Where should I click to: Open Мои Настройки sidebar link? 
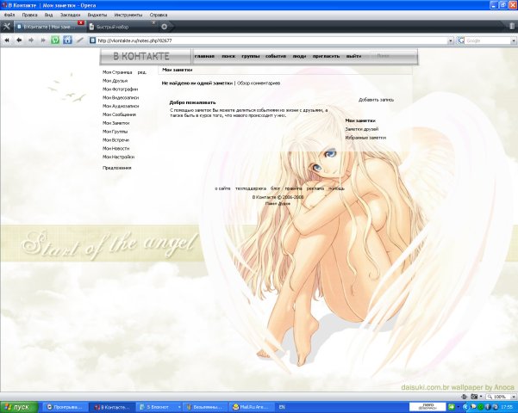tap(119, 157)
